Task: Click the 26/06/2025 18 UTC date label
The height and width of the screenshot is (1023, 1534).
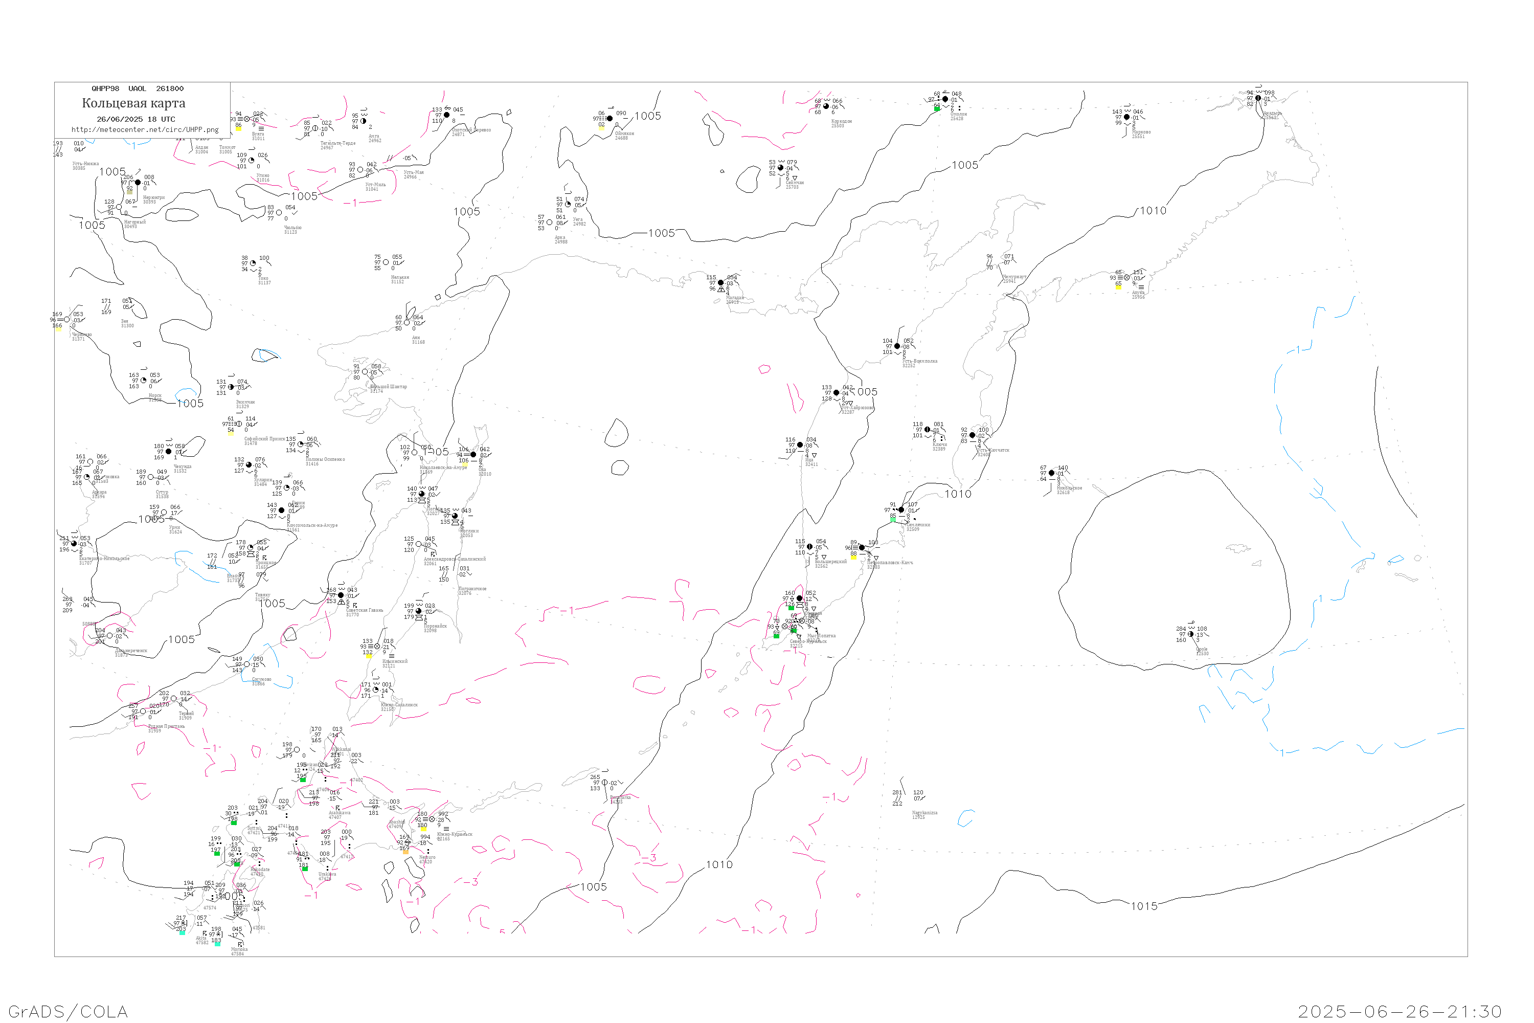Action: (136, 119)
